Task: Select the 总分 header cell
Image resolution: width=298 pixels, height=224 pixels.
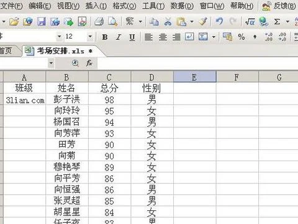Action: coord(109,88)
